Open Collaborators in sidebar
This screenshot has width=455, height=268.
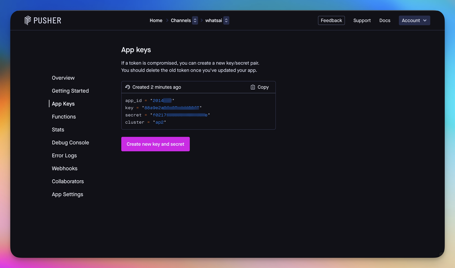click(x=68, y=182)
